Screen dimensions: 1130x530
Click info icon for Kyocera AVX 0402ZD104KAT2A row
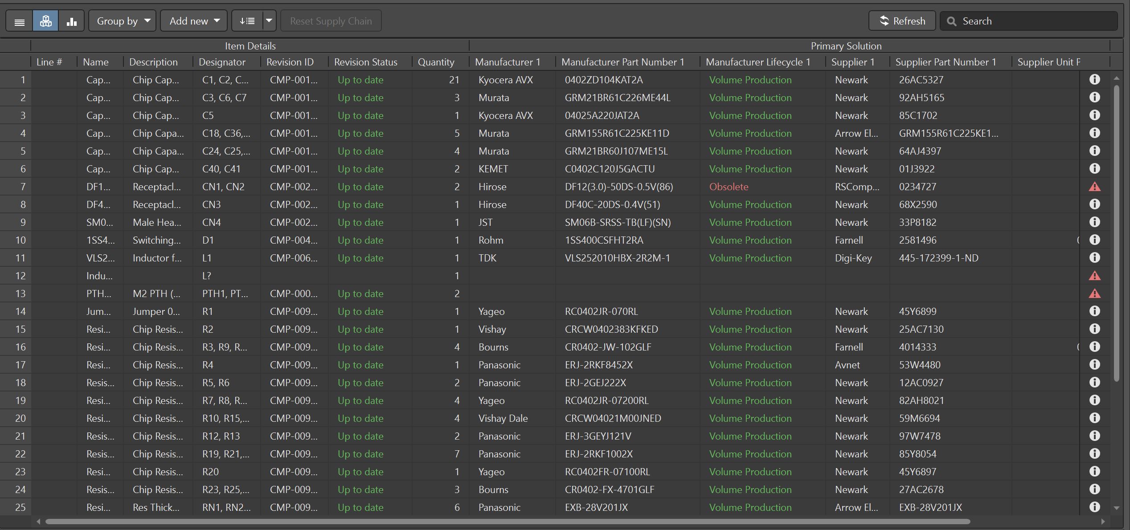tap(1094, 79)
